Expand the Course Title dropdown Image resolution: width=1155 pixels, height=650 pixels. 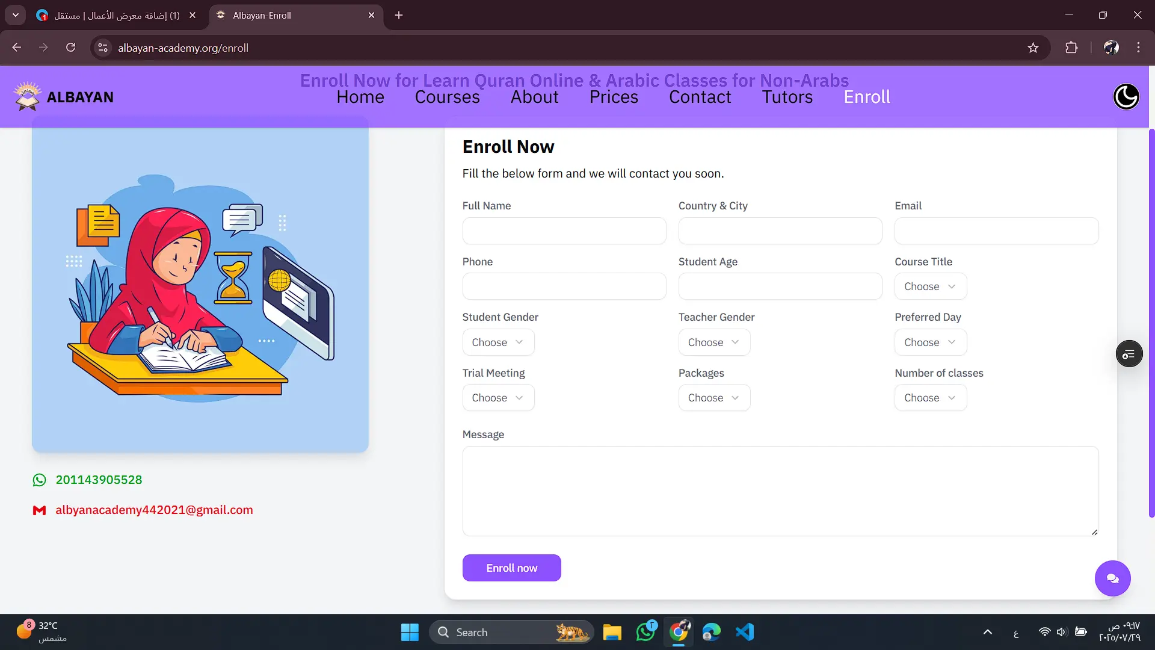[930, 286]
